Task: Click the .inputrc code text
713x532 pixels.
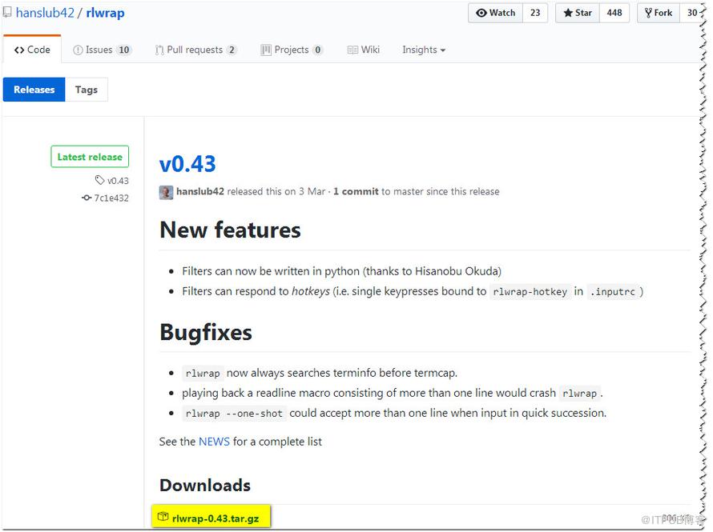Action: pyautogui.click(x=613, y=291)
